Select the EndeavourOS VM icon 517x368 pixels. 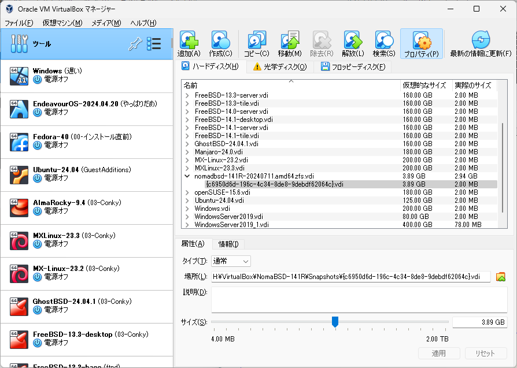click(x=19, y=109)
